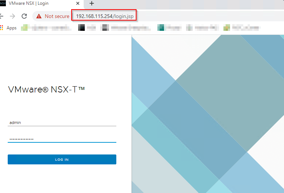Open a new browser tab with plus
Viewport: 284px width, 193px height.
pos(92,3)
